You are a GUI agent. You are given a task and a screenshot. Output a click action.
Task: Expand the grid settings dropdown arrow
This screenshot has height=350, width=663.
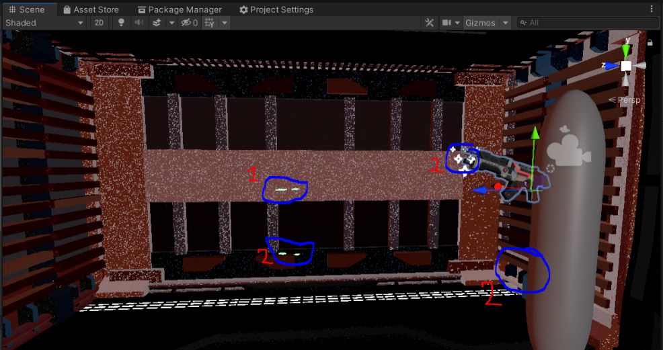[x=225, y=23]
